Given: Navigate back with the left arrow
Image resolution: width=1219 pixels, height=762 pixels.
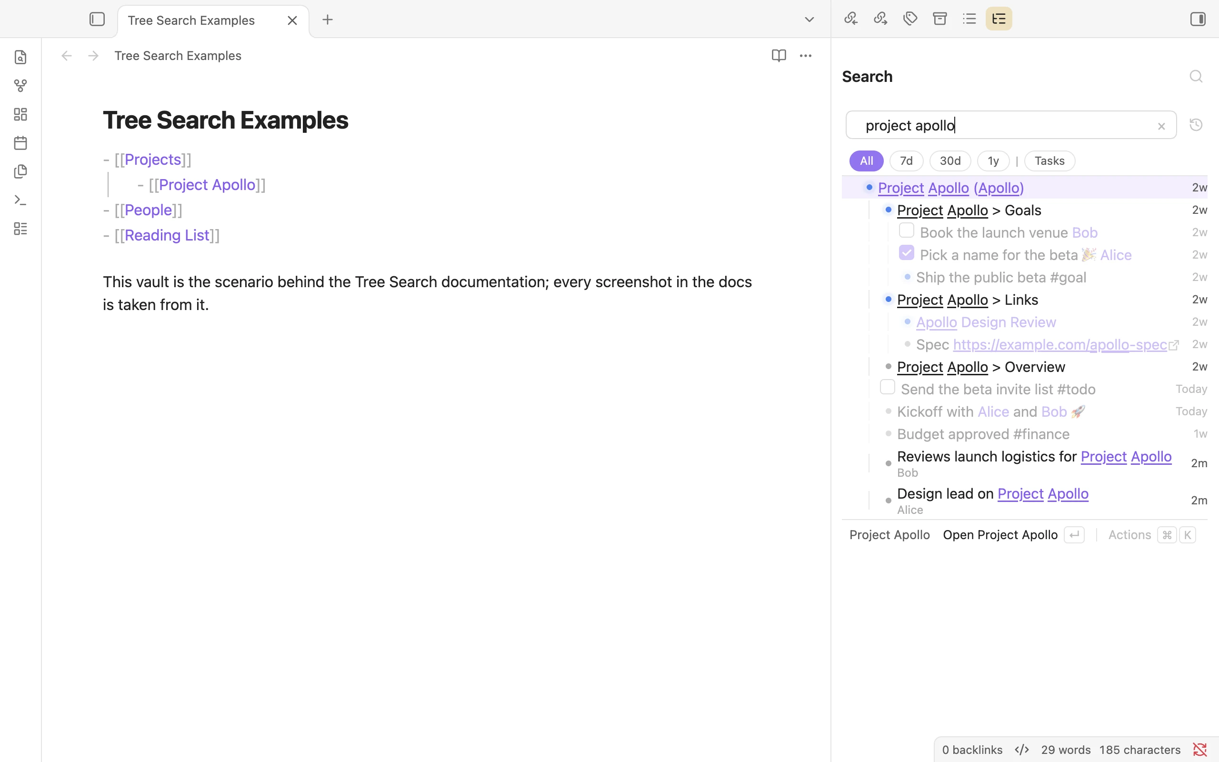Looking at the screenshot, I should point(67,55).
